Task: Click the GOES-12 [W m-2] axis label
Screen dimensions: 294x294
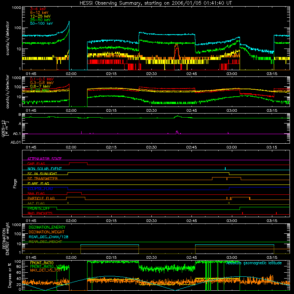Action: click(5, 128)
